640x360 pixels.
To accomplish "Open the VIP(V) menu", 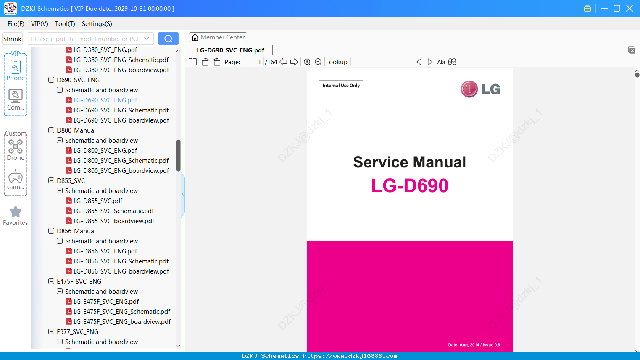I will pyautogui.click(x=40, y=24).
